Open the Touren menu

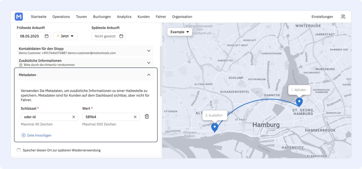click(x=81, y=17)
